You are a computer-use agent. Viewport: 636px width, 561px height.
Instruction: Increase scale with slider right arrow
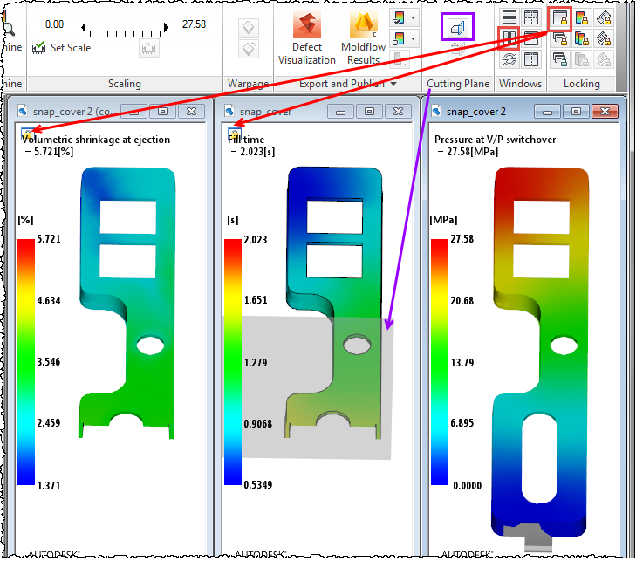[x=166, y=27]
